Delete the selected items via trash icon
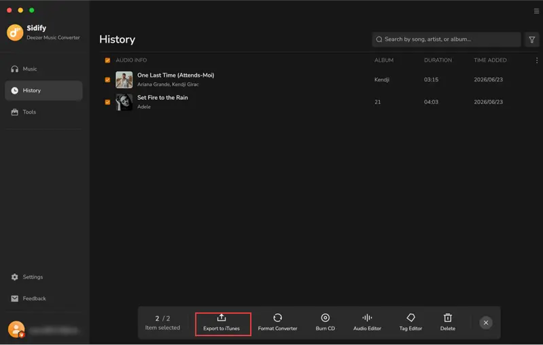 pyautogui.click(x=448, y=317)
